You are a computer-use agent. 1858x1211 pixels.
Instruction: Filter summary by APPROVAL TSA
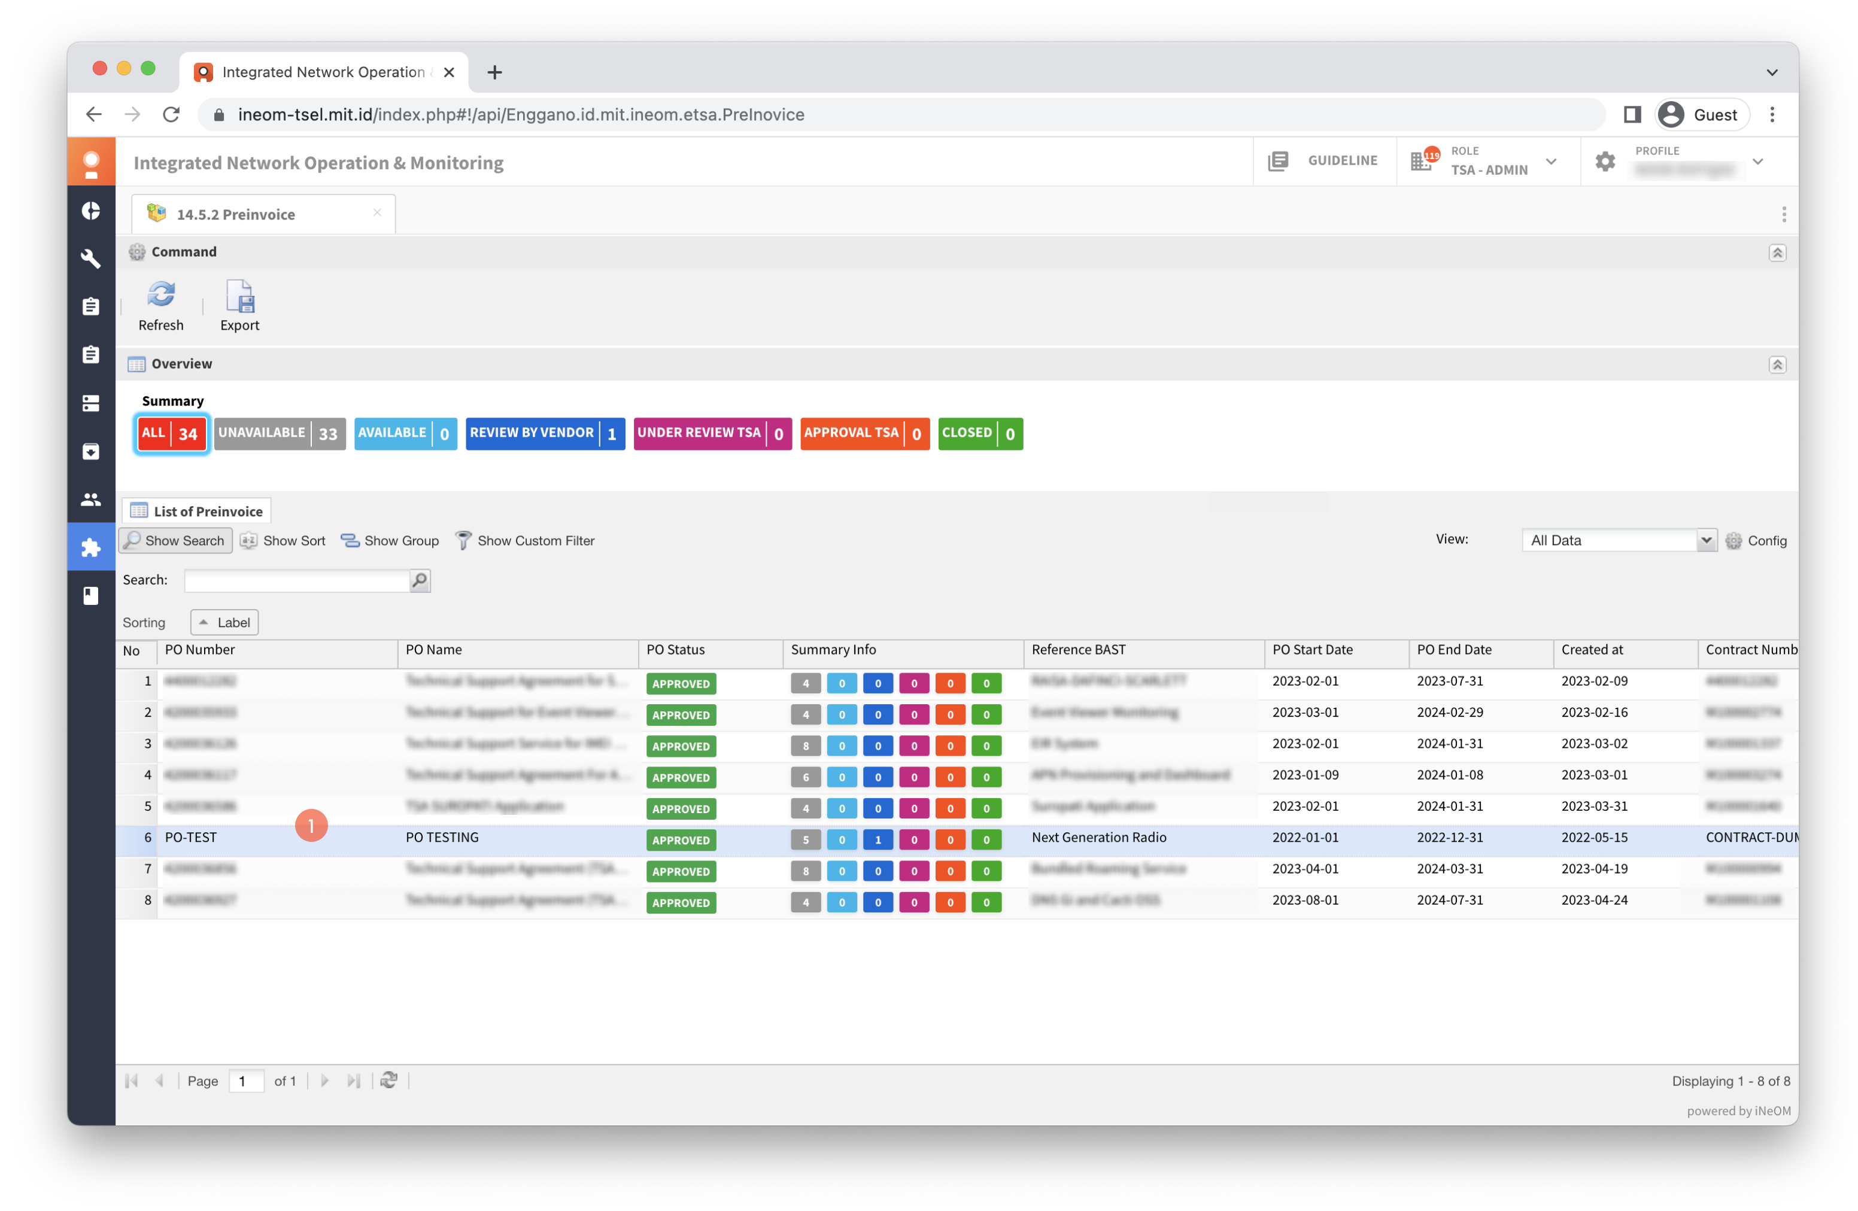click(864, 434)
